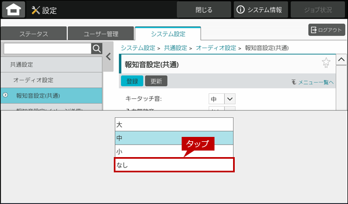Select オーディオ設定 in the sidebar
Viewport: 348px width, 204px height.
coord(51,80)
